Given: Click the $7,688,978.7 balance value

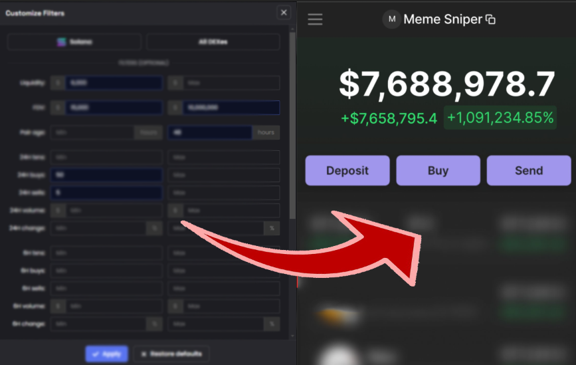Looking at the screenshot, I should tap(446, 84).
